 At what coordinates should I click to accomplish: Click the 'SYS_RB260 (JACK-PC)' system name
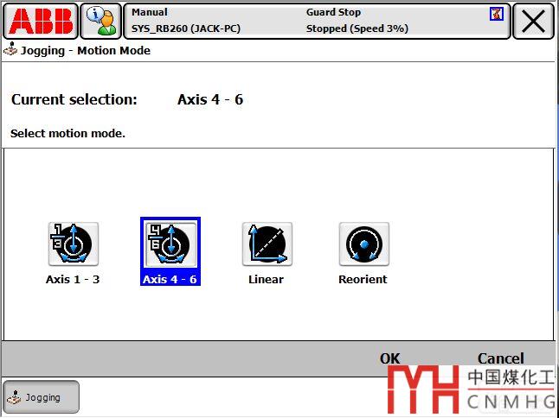coord(186,28)
